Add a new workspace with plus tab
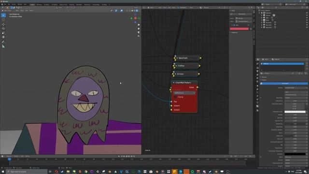The height and width of the screenshot is (174, 309). coord(110,4)
